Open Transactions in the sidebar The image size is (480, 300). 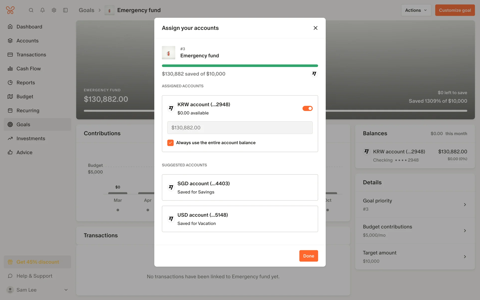(31, 55)
